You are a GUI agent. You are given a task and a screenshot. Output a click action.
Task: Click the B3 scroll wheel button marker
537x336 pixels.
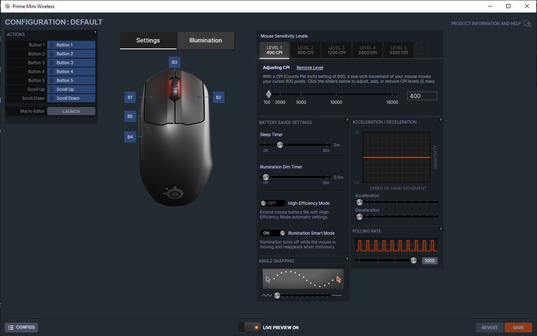tap(174, 62)
